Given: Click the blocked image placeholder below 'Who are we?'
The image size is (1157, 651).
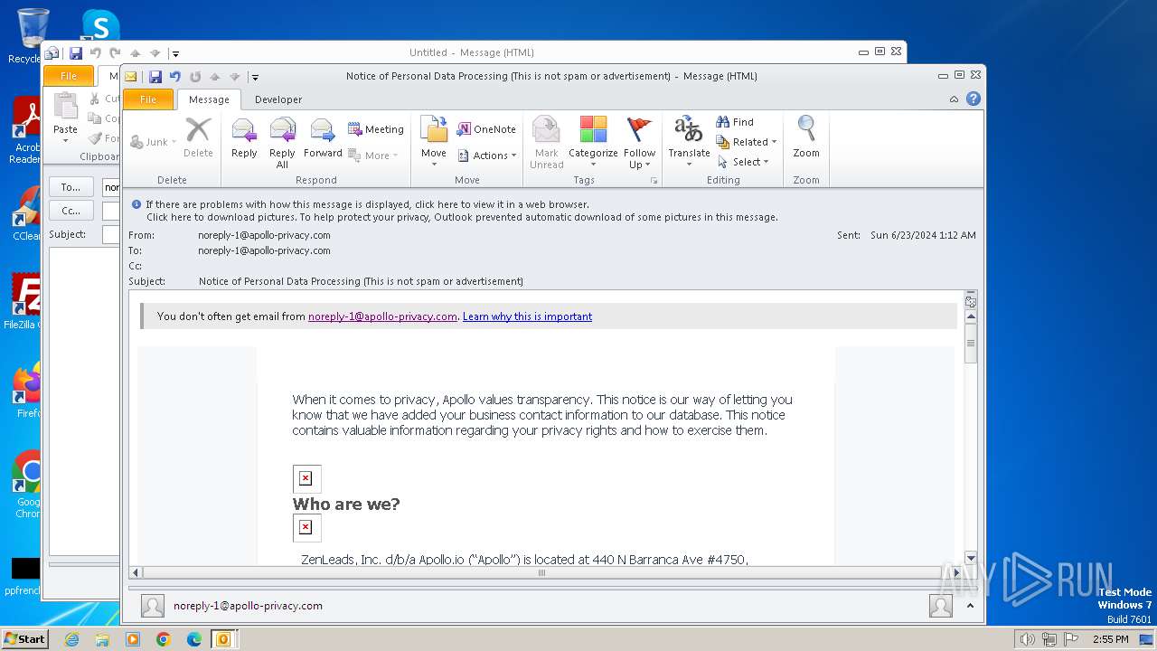Looking at the screenshot, I should 306,527.
